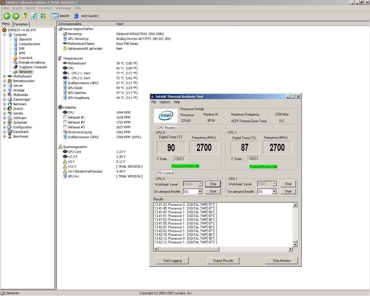
Task: Open File menu in Thermal Analysis Tool
Action: (x=154, y=102)
